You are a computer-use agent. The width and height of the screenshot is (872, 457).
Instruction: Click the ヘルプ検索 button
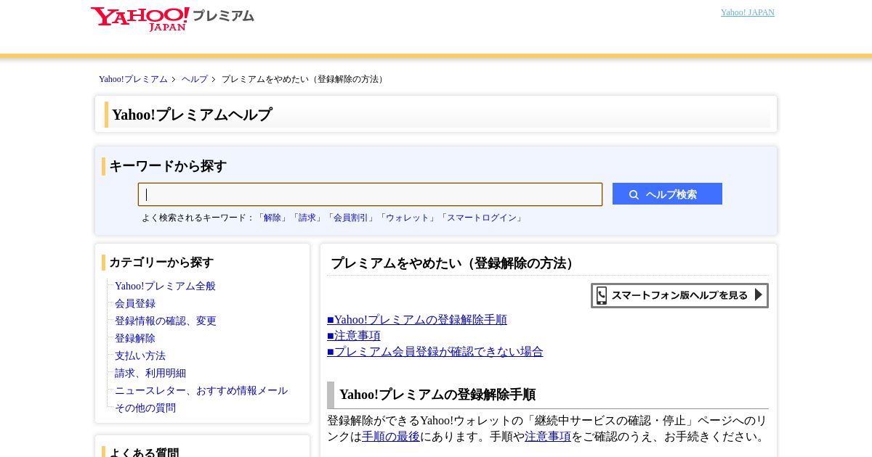pyautogui.click(x=667, y=194)
